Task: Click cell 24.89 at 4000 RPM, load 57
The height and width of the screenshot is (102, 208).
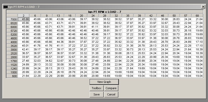Action: coord(186,42)
